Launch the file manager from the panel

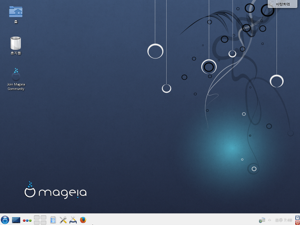(53, 220)
